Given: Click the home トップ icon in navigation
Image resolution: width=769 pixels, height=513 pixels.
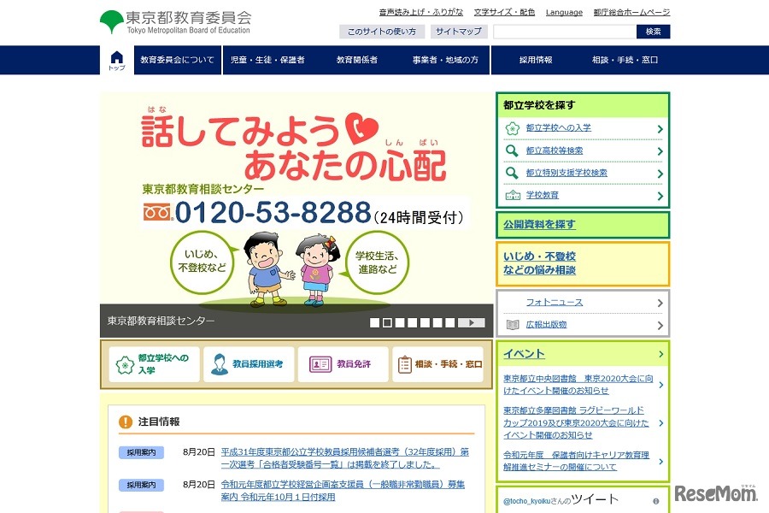Looking at the screenshot, I should coord(116,57).
